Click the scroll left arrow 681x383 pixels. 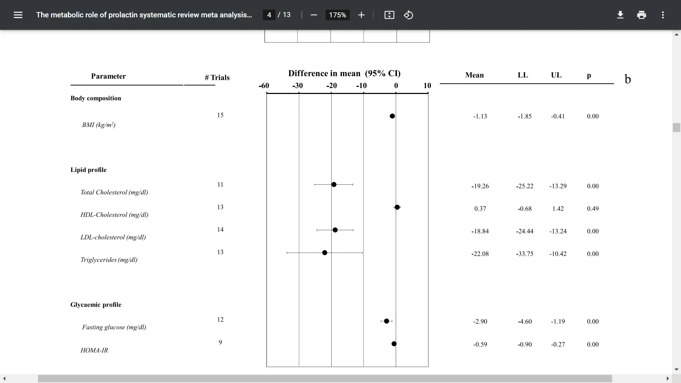(4, 378)
